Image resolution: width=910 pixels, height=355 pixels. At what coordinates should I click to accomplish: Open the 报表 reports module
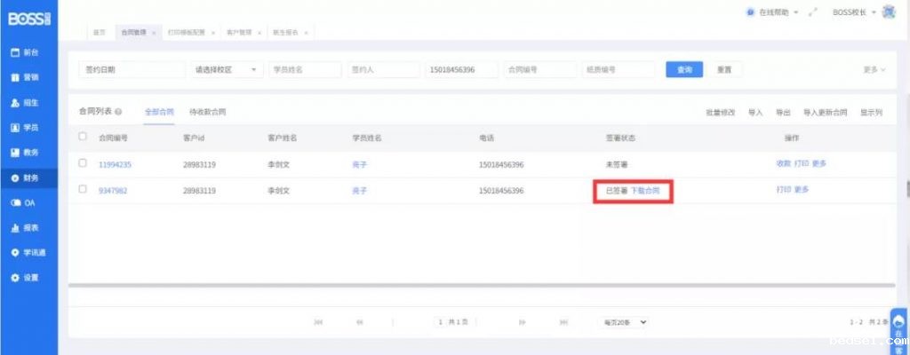(24, 227)
